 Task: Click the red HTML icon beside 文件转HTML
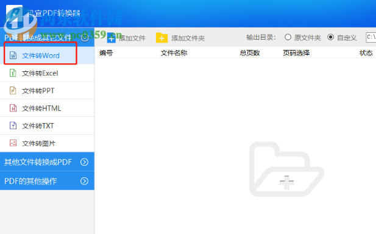click(13, 108)
